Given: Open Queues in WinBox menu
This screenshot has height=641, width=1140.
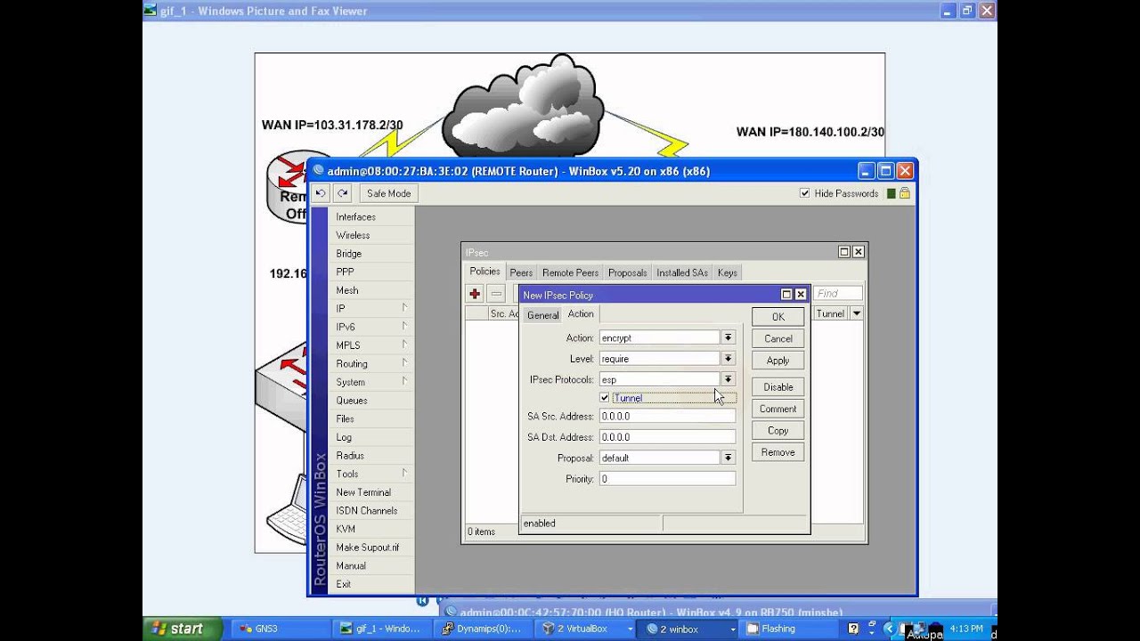Looking at the screenshot, I should click(371, 401).
